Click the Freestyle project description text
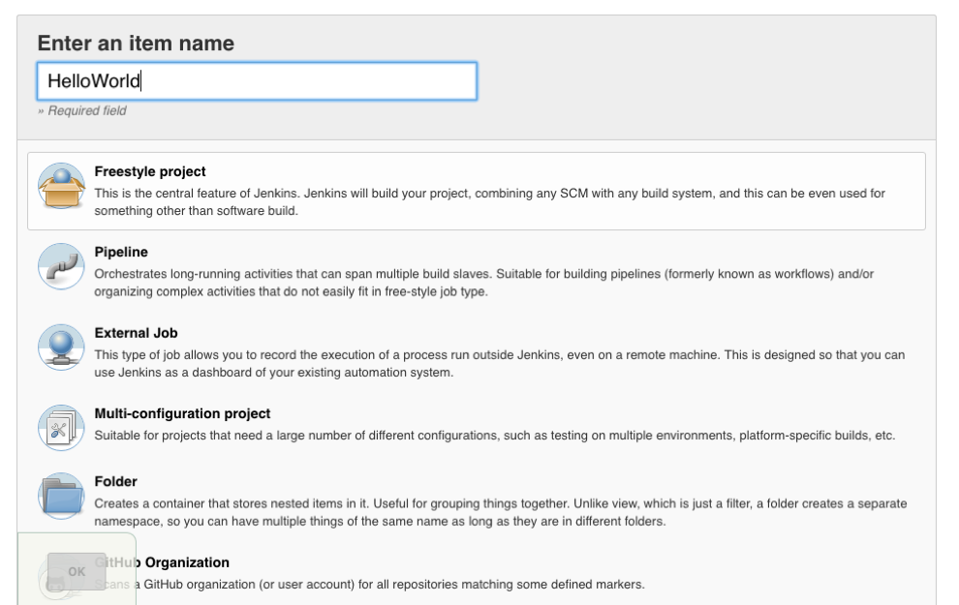959x605 pixels. 489,201
